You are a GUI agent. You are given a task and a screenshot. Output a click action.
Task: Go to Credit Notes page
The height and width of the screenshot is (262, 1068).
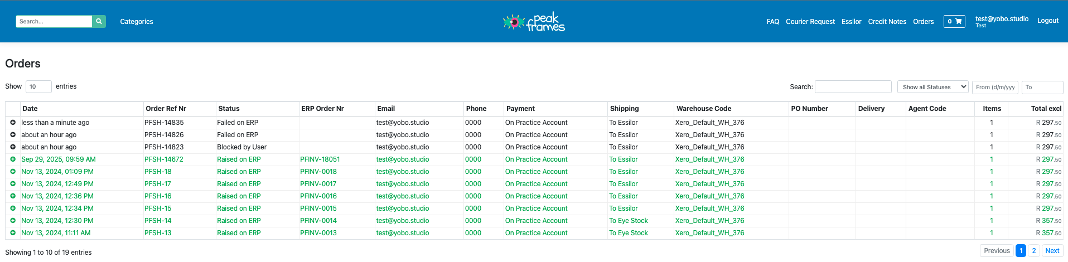click(887, 22)
